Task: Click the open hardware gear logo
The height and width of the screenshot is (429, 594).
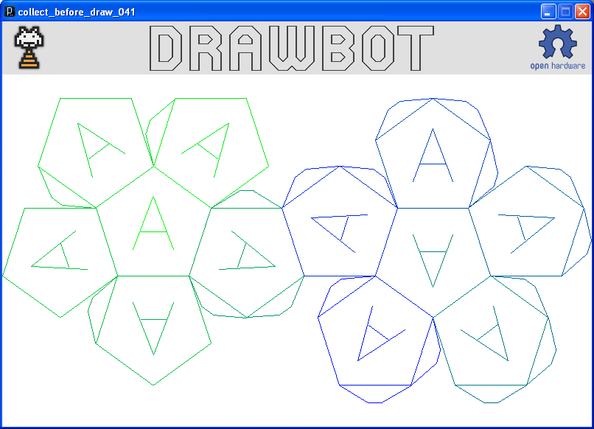Action: pos(557,43)
